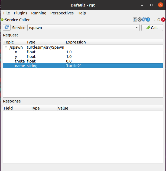Minimize the rqt window
Viewport: 166px width, 171px height.
click(x=142, y=5)
